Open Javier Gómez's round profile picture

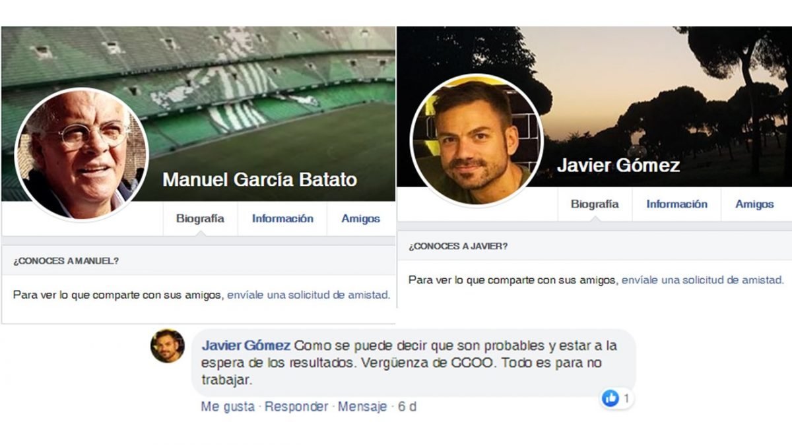pyautogui.click(x=477, y=140)
